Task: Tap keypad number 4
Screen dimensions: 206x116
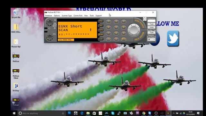Action: pyautogui.click(x=108, y=27)
